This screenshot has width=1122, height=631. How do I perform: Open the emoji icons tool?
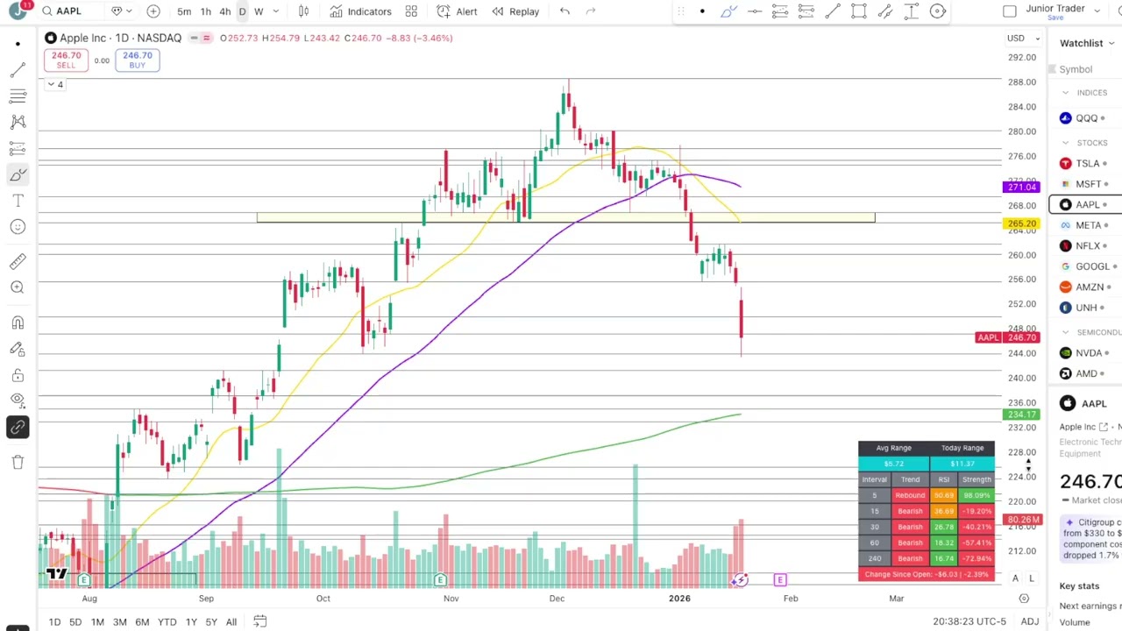point(18,227)
